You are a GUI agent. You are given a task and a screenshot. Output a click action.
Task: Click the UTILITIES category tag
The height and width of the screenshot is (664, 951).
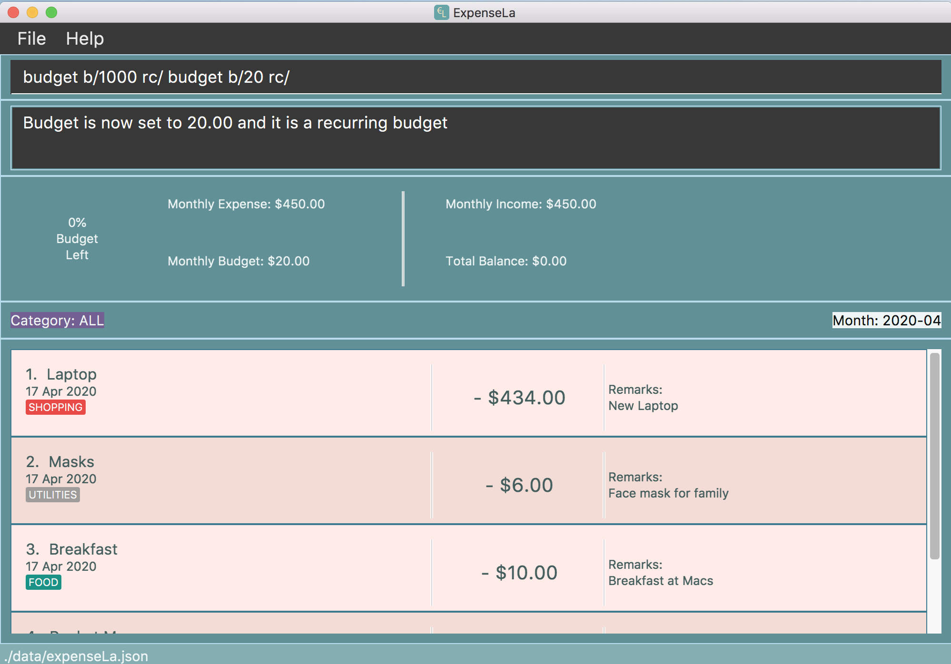click(52, 495)
